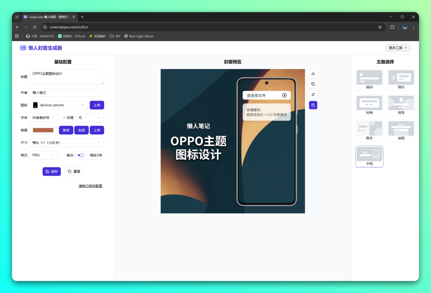Download the cover image
The height and width of the screenshot is (293, 431).
(x=313, y=73)
